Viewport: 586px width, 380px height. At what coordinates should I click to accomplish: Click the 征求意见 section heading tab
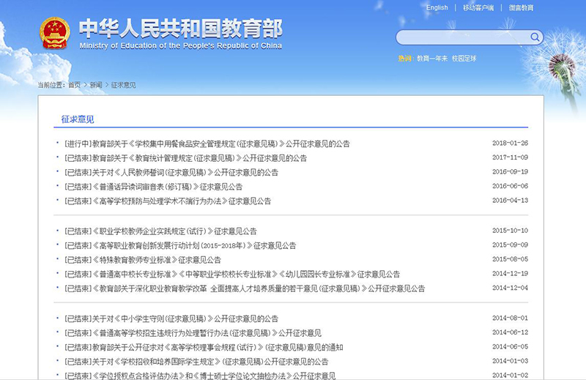[x=78, y=119]
